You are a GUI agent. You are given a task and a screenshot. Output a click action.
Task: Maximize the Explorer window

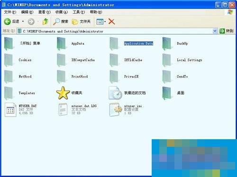[x=225, y=5]
